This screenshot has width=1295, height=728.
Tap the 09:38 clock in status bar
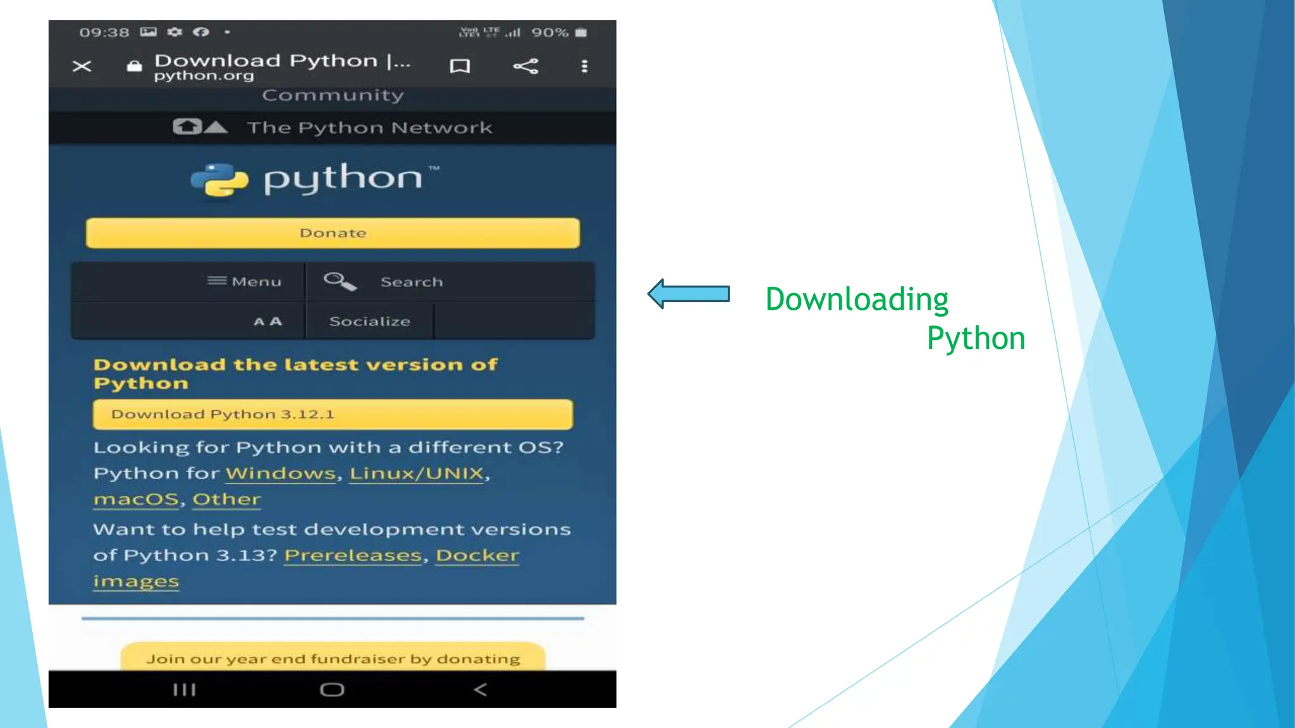click(104, 32)
